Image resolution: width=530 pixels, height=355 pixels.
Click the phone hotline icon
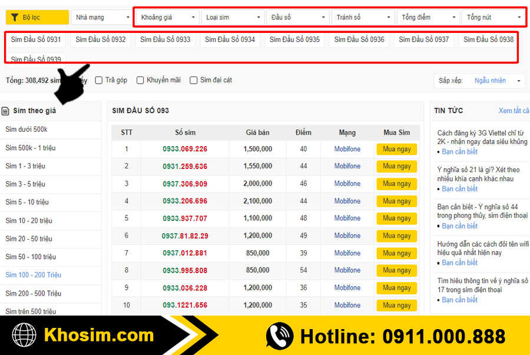click(x=279, y=336)
